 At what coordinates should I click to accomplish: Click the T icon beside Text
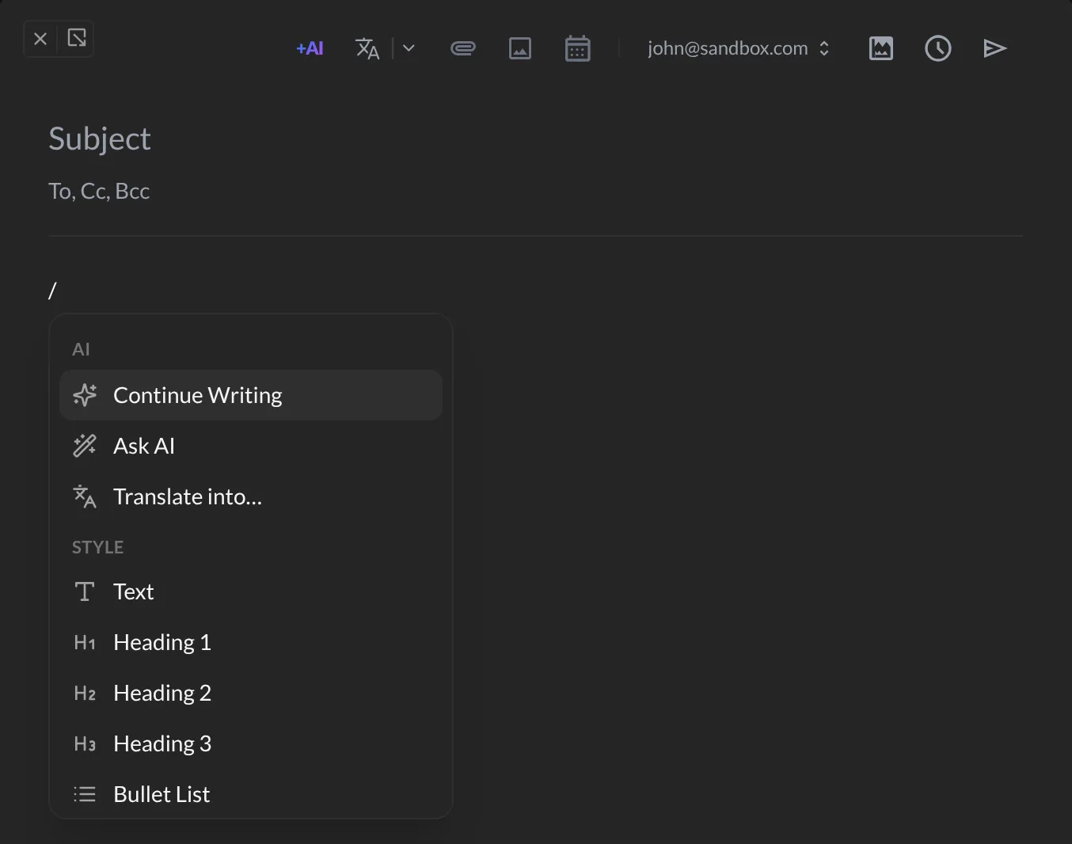click(85, 591)
